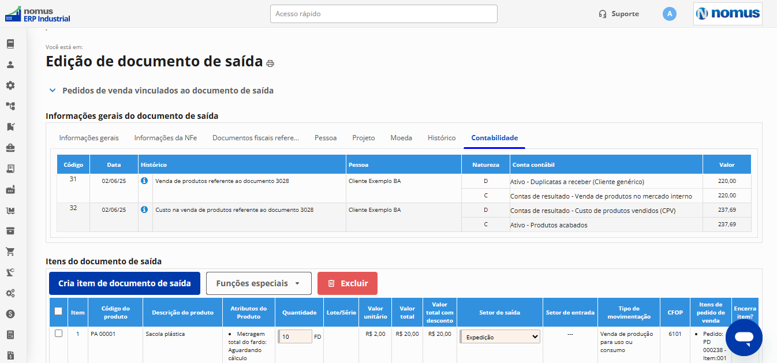Switch to Informações gerais tab

pos(89,138)
